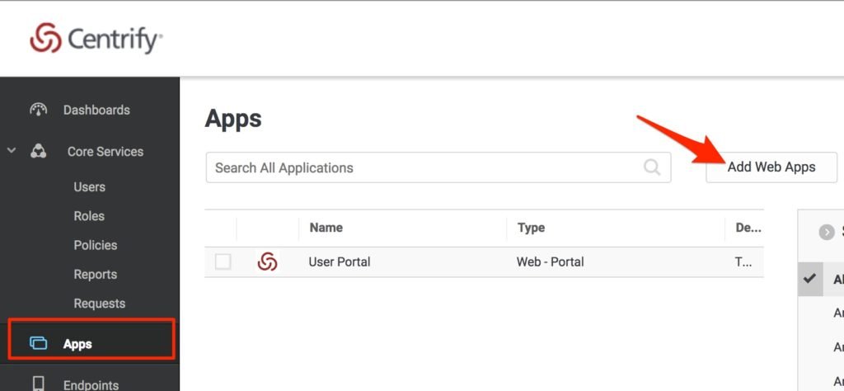Collapse the Core Services section chevron
The width and height of the screenshot is (844, 391).
[12, 152]
